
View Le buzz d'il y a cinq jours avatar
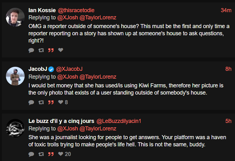15,128
